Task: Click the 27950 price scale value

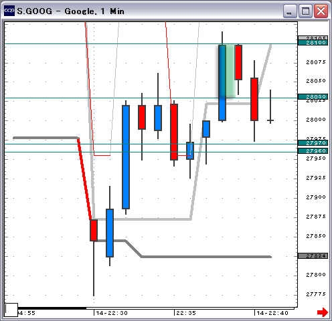Action: pyautogui.click(x=316, y=158)
